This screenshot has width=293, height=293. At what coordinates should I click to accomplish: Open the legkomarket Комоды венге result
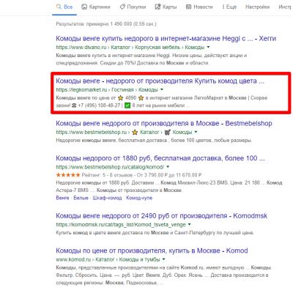(x=160, y=81)
